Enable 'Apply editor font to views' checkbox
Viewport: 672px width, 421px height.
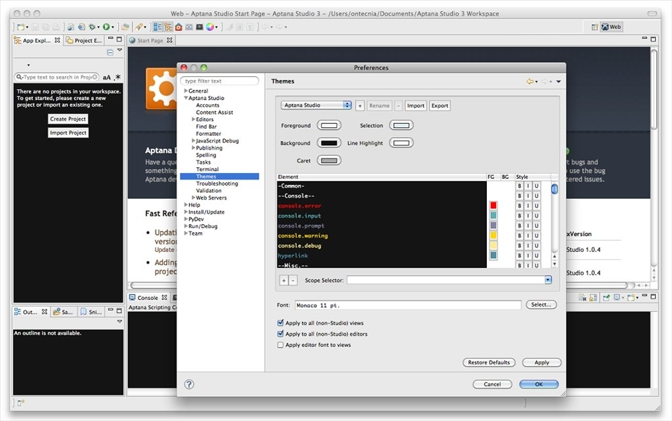pyautogui.click(x=280, y=345)
